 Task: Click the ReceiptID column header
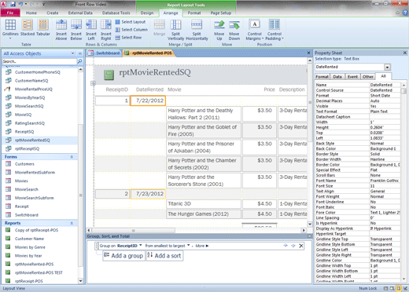pos(116,89)
